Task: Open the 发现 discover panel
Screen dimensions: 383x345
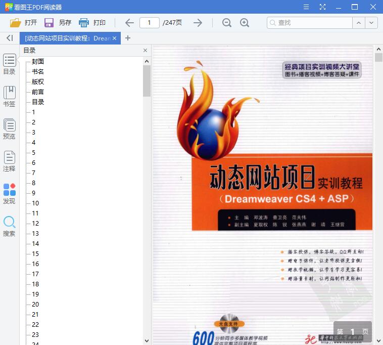Action: [10, 194]
